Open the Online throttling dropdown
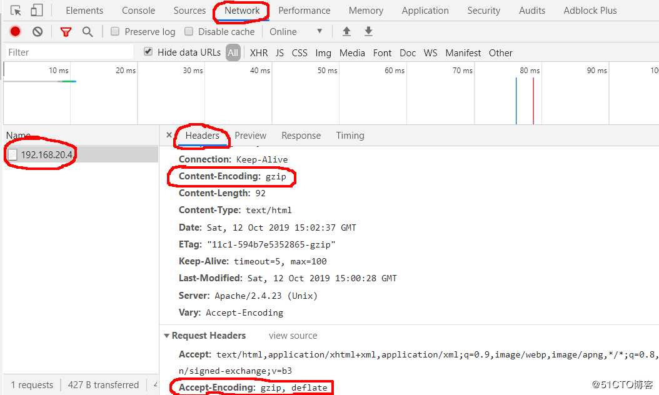The image size is (659, 395). point(296,31)
